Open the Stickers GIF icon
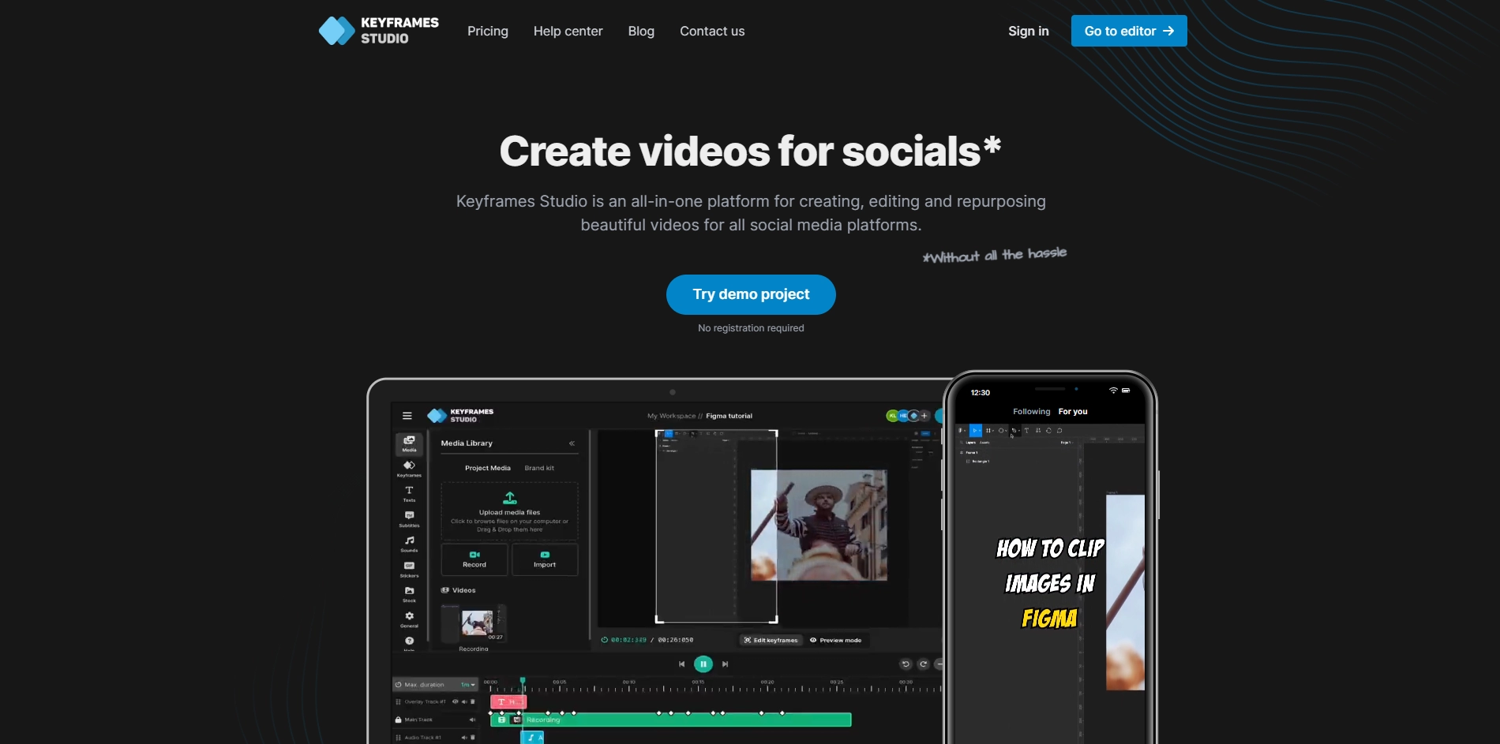 (x=409, y=568)
